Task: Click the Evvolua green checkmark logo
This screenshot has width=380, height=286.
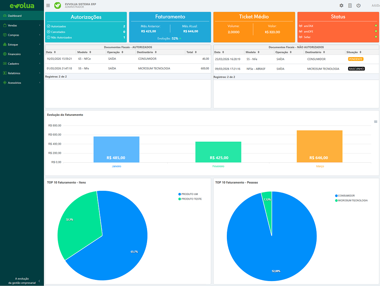Action: coord(58,6)
